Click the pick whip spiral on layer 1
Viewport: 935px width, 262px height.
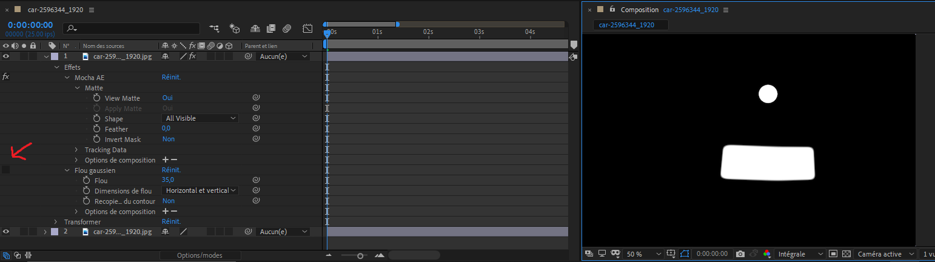pos(248,56)
